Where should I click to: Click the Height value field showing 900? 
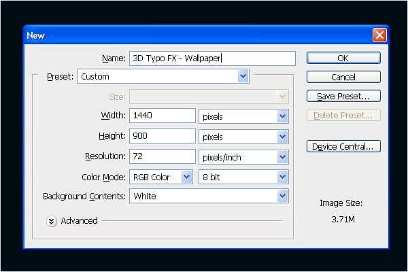[x=163, y=136]
